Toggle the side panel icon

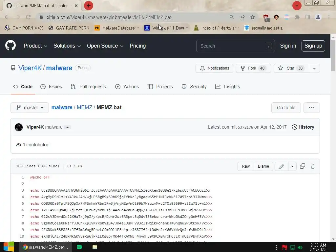308,17
